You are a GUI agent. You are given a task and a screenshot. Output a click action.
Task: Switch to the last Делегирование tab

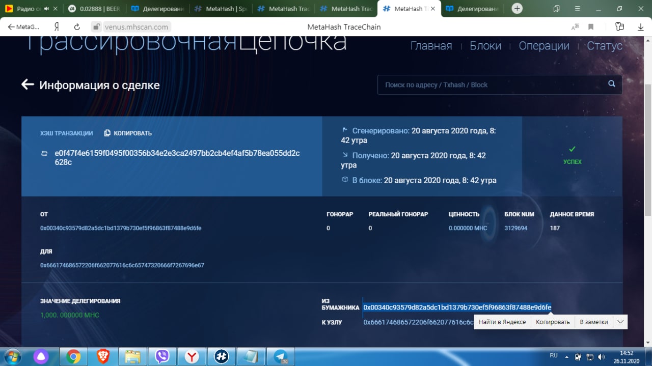472,9
